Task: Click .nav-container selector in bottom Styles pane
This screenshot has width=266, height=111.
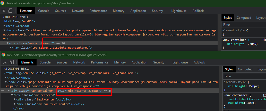Action: click(236, 95)
